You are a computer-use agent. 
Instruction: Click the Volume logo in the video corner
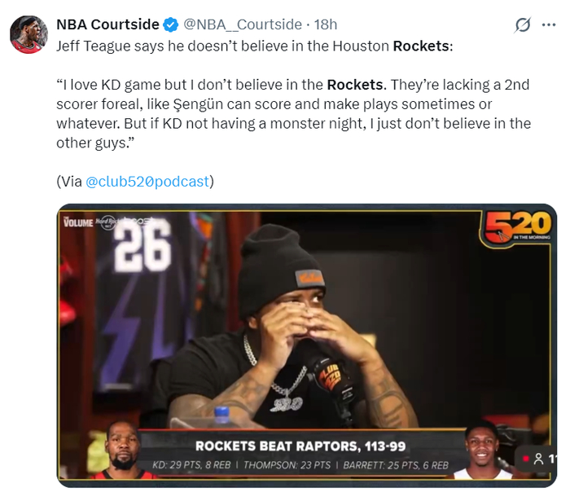pyautogui.click(x=78, y=222)
